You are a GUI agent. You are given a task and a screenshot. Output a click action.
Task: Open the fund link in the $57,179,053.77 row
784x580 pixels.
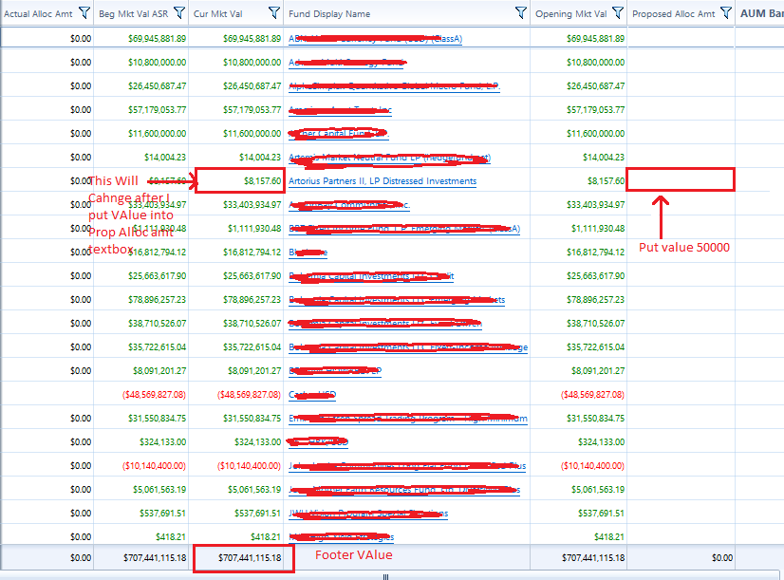(340, 110)
